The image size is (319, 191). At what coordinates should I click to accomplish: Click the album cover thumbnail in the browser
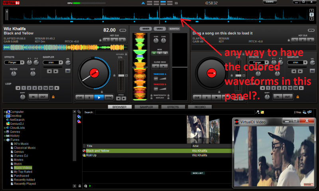[x=198, y=130]
